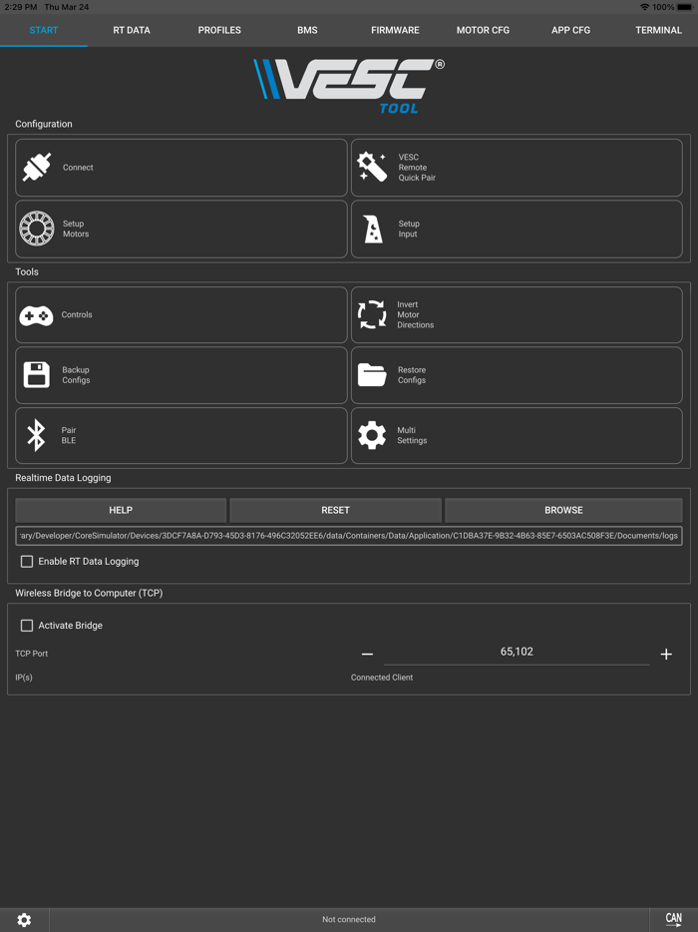Tap the Setup Input throttle icon

click(x=373, y=229)
